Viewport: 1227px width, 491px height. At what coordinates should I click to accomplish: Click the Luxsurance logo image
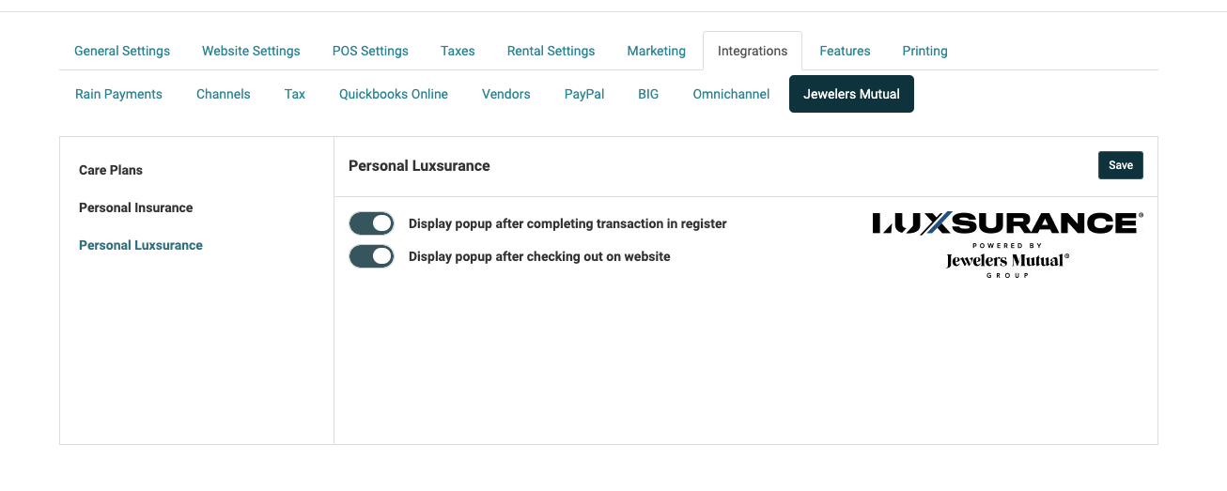(x=1007, y=244)
